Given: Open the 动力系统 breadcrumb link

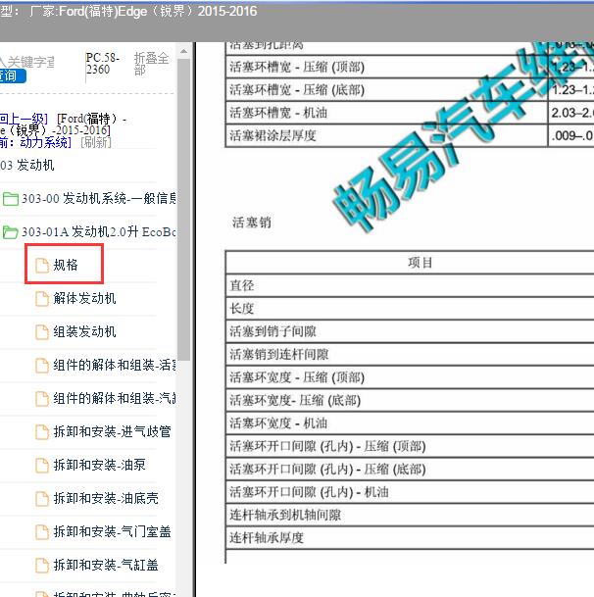Looking at the screenshot, I should pos(45,142).
